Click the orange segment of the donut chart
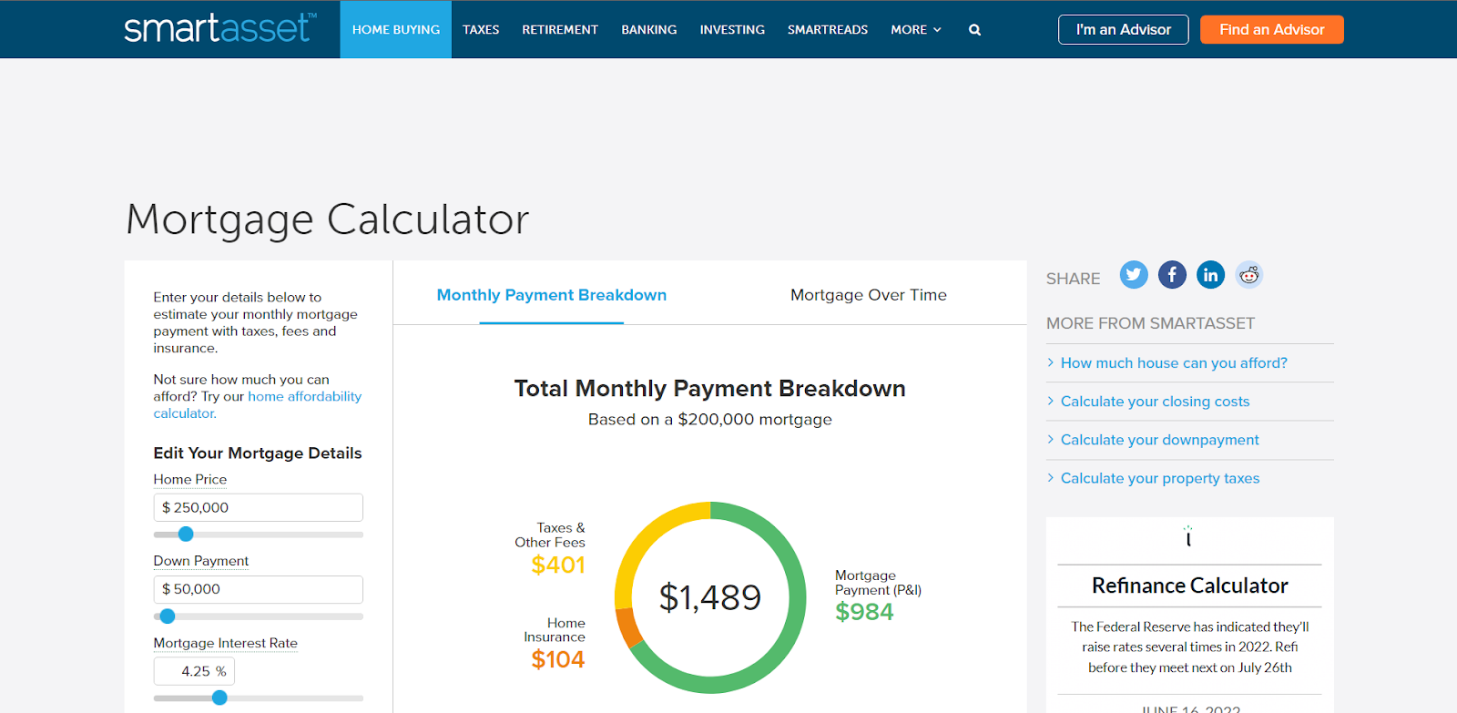This screenshot has height=713, width=1457. pyautogui.click(x=628, y=627)
